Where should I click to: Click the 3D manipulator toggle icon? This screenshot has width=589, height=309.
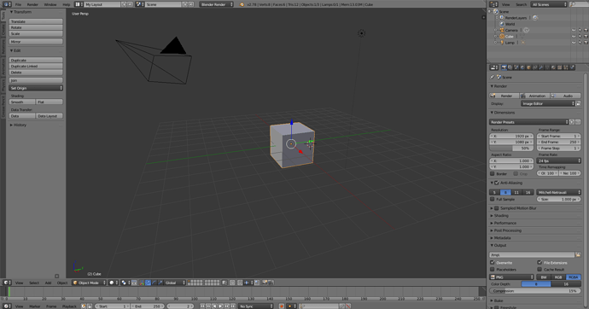(141, 283)
